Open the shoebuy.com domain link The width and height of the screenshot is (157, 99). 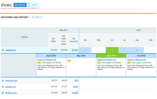[x=11, y=93]
